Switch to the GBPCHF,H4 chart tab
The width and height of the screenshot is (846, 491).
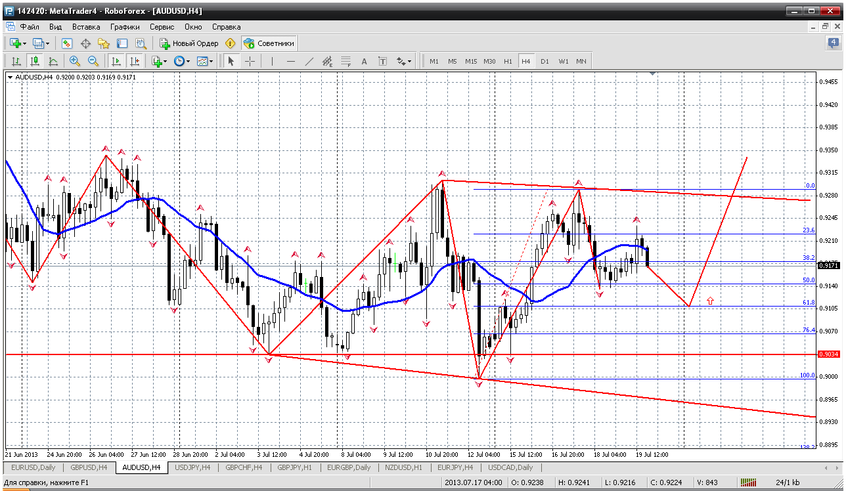tap(244, 467)
